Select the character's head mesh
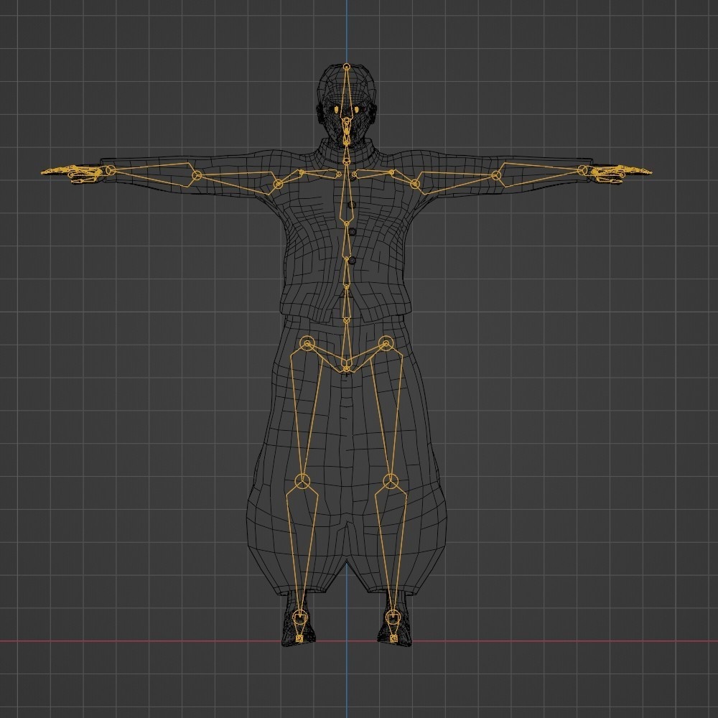 (347, 93)
